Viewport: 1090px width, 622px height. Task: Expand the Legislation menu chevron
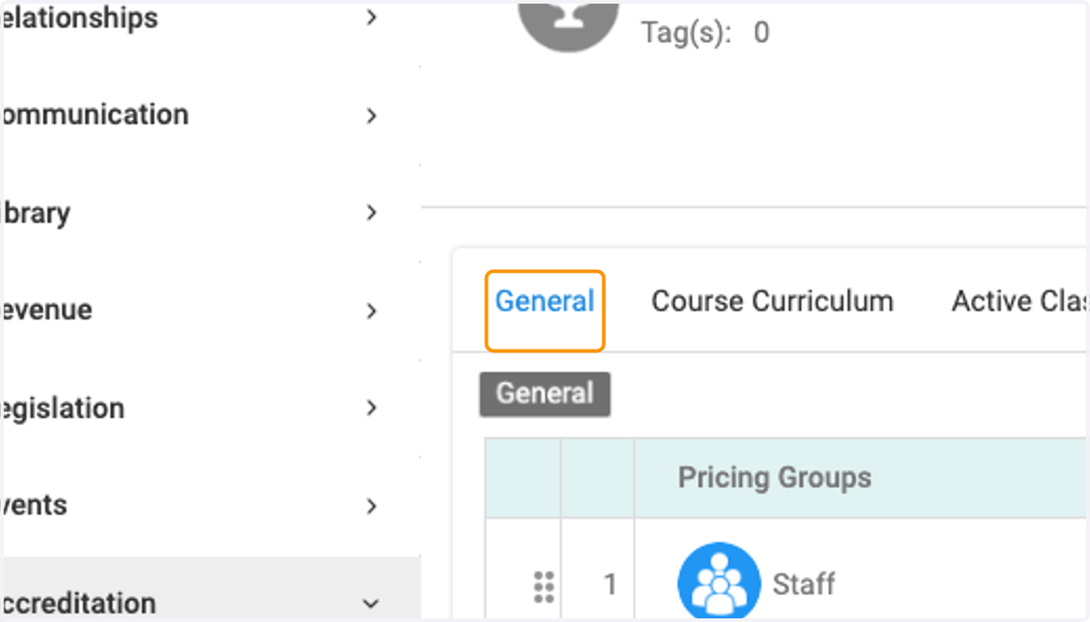[x=371, y=408]
